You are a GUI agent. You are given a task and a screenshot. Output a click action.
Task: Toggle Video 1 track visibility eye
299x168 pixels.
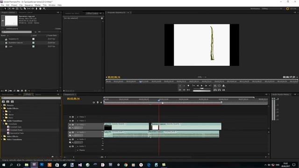point(70,125)
